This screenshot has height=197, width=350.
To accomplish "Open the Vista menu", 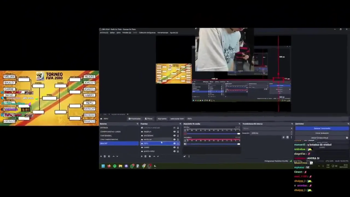I will pos(119,33).
